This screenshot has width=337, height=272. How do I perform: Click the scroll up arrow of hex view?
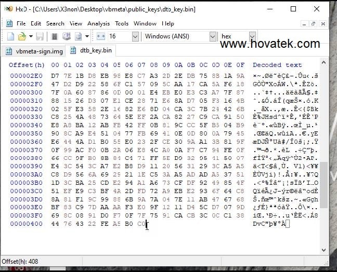pos(323,63)
